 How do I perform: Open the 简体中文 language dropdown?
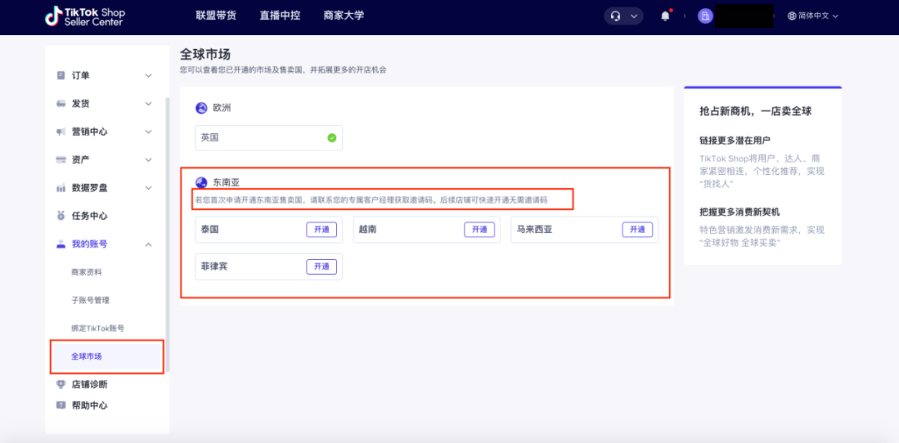pyautogui.click(x=813, y=16)
